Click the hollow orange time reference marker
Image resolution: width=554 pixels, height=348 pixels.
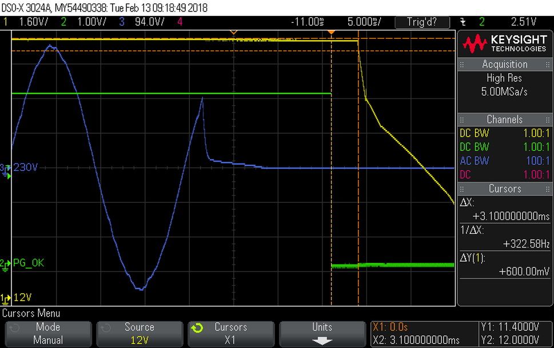(233, 33)
